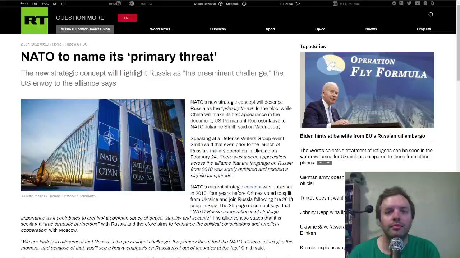Click the RT News App icon
The height and width of the screenshot is (258, 460).
335,4
